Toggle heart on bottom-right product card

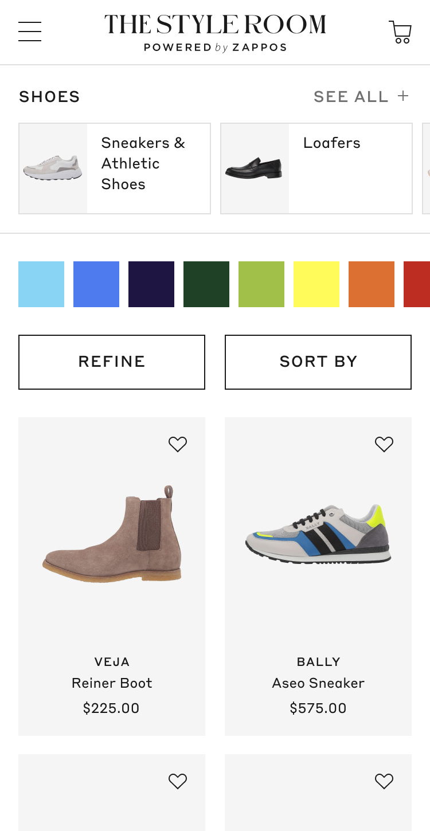pos(384,781)
